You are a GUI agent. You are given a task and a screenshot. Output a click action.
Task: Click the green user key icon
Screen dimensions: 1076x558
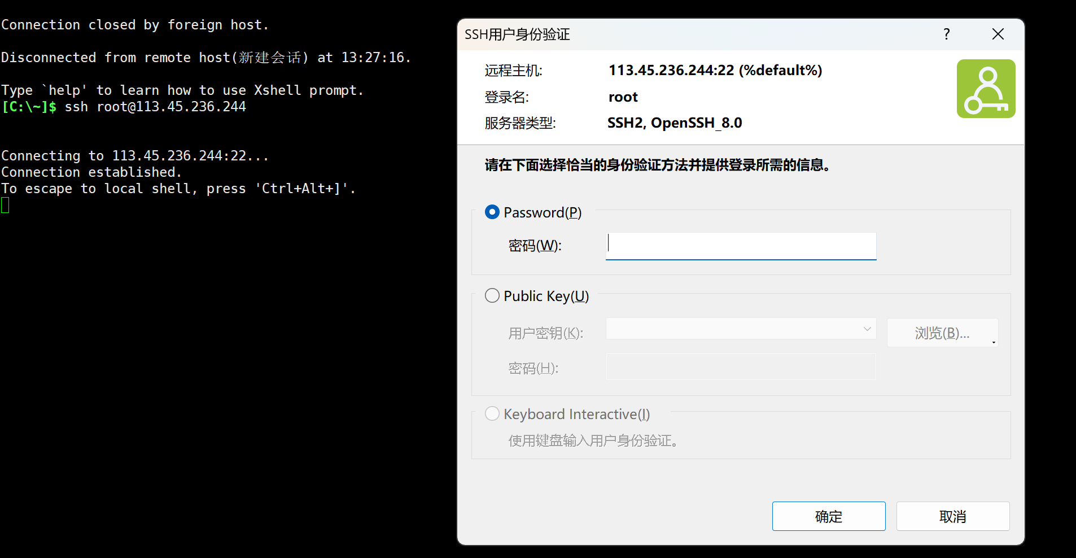pos(986,89)
